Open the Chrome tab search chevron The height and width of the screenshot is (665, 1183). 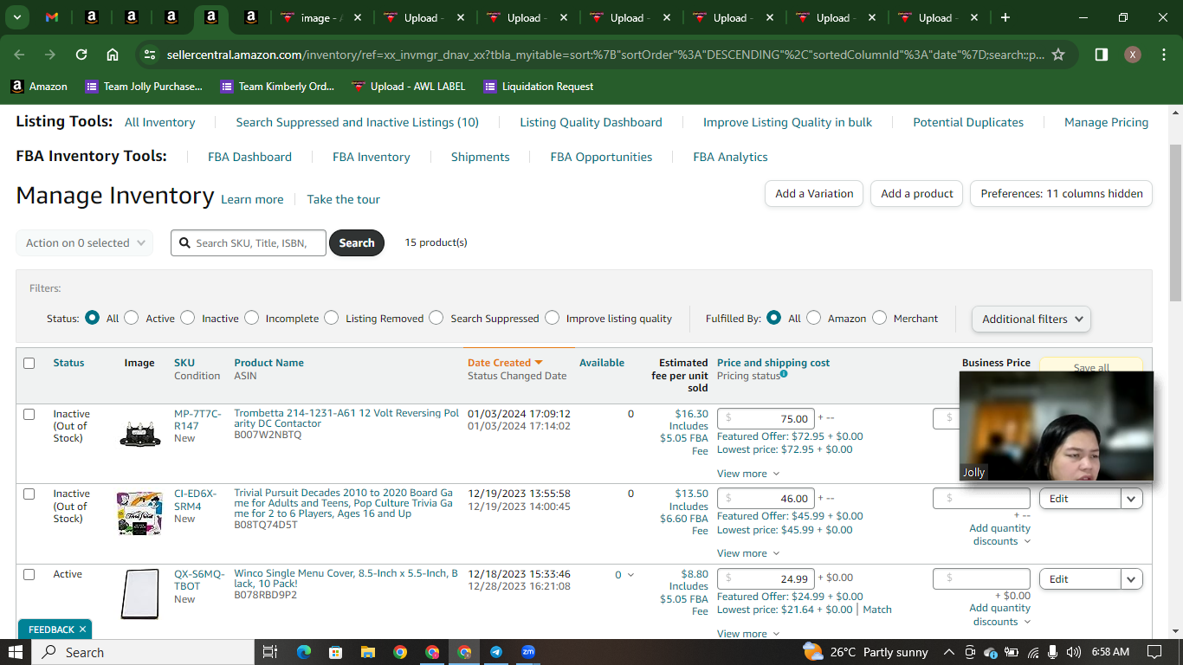[16, 17]
